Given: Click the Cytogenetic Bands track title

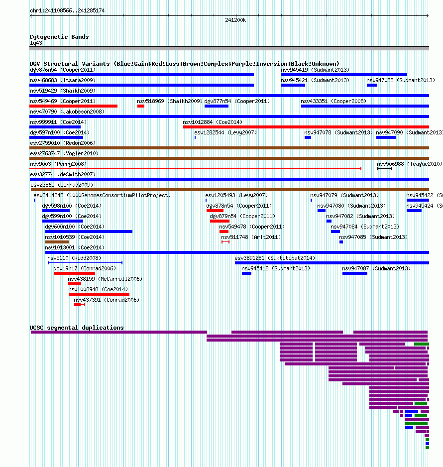Looking at the screenshot, I should click(59, 37).
